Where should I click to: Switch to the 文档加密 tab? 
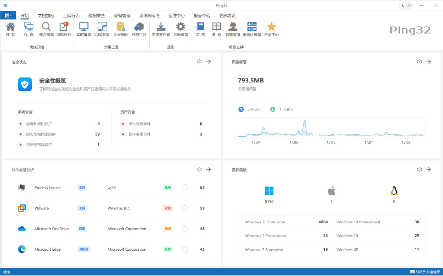pos(45,16)
